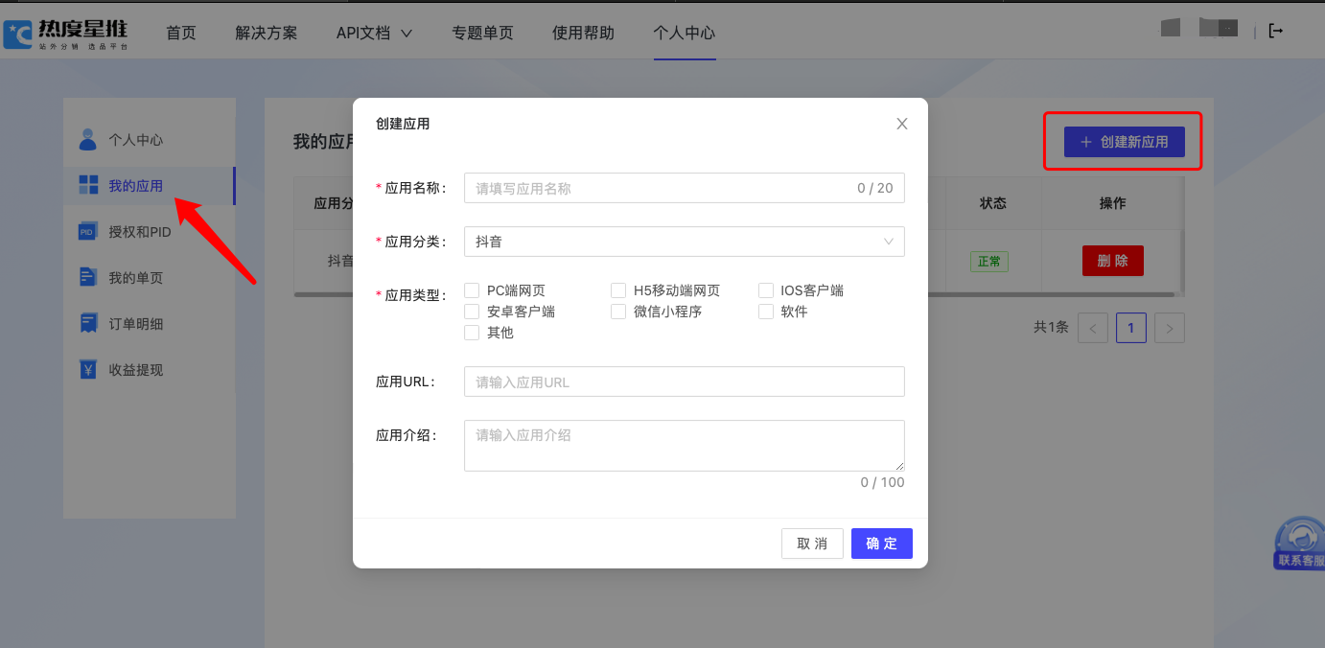1325x648 pixels.
Task: Click the 收益提现 yen icon
Action: point(88,370)
